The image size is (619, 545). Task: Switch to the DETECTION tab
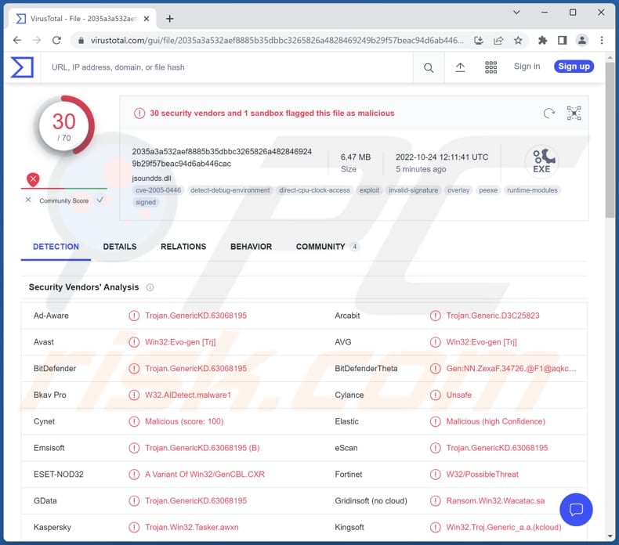click(56, 247)
